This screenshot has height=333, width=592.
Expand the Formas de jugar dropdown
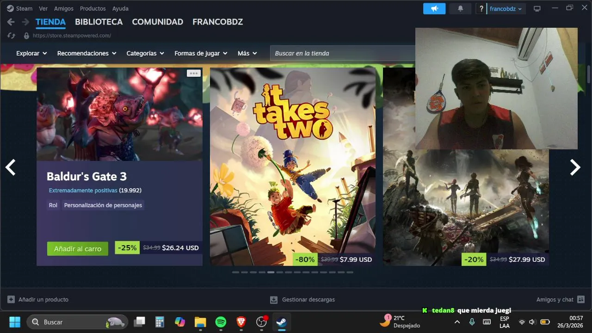201,53
